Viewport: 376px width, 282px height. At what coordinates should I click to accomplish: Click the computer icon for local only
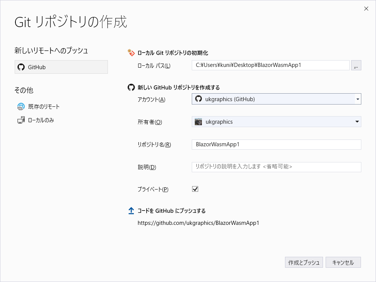coord(21,120)
